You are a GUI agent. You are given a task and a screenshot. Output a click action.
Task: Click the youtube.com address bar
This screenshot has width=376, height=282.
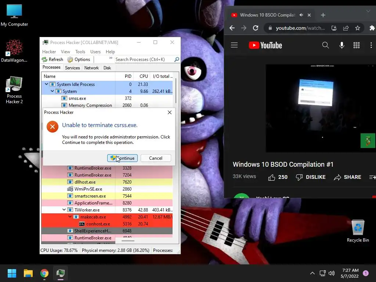coord(300,28)
